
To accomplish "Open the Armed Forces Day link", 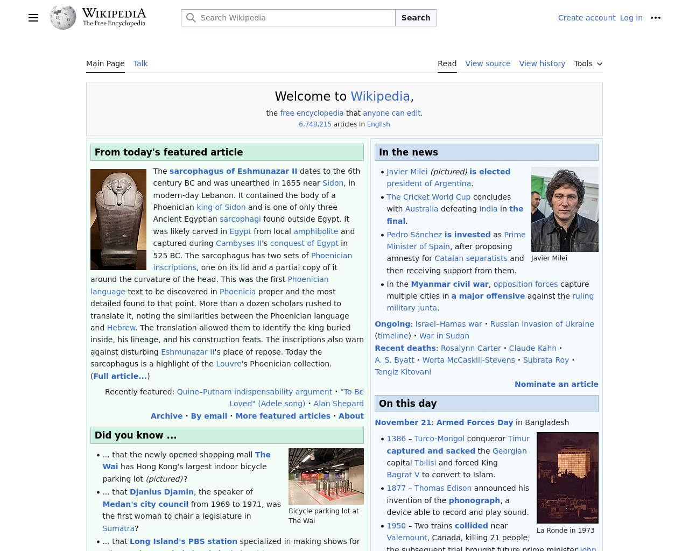I will 475,422.
